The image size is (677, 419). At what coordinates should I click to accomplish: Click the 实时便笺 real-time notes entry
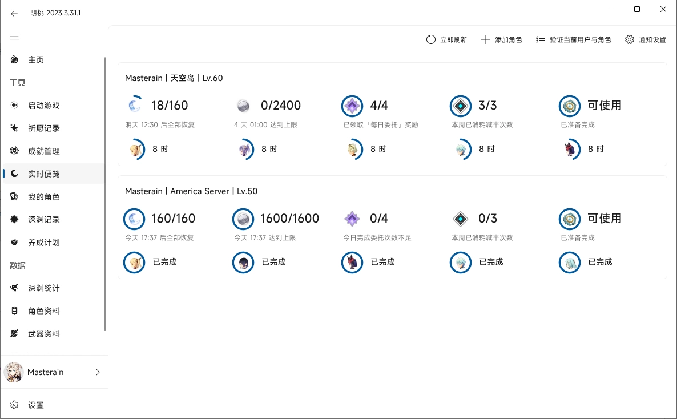click(x=35, y=174)
